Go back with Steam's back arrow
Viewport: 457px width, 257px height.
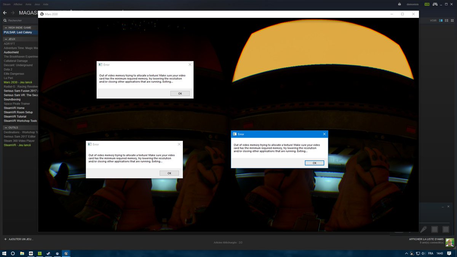5,13
